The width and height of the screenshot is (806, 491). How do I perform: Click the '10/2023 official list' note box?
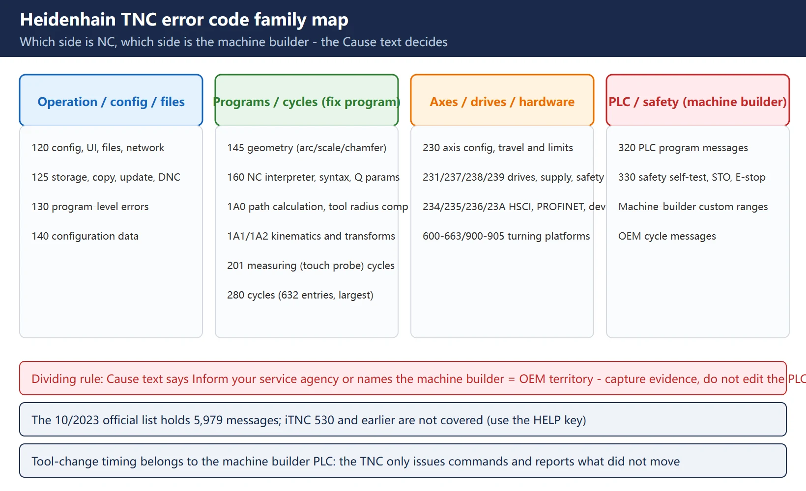tap(403, 419)
